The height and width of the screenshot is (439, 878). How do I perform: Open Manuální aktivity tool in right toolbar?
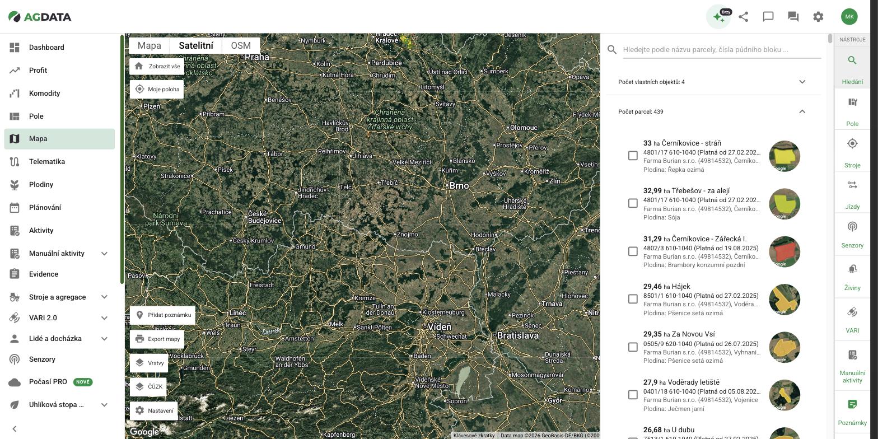(x=852, y=366)
